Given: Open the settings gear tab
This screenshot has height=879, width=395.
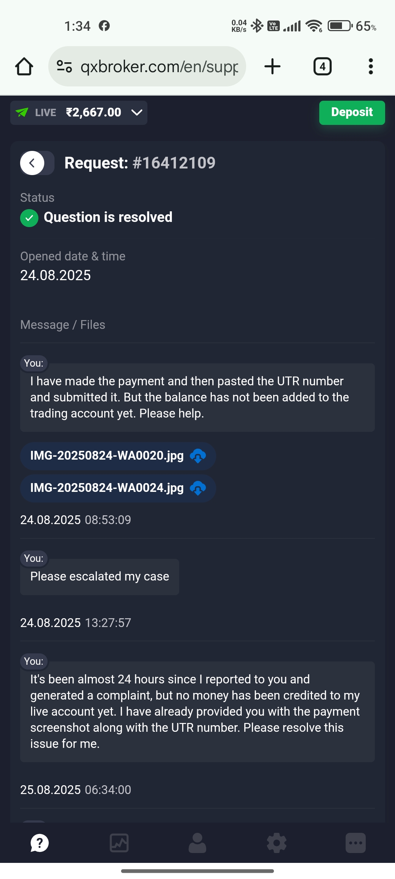Looking at the screenshot, I should coord(276,843).
